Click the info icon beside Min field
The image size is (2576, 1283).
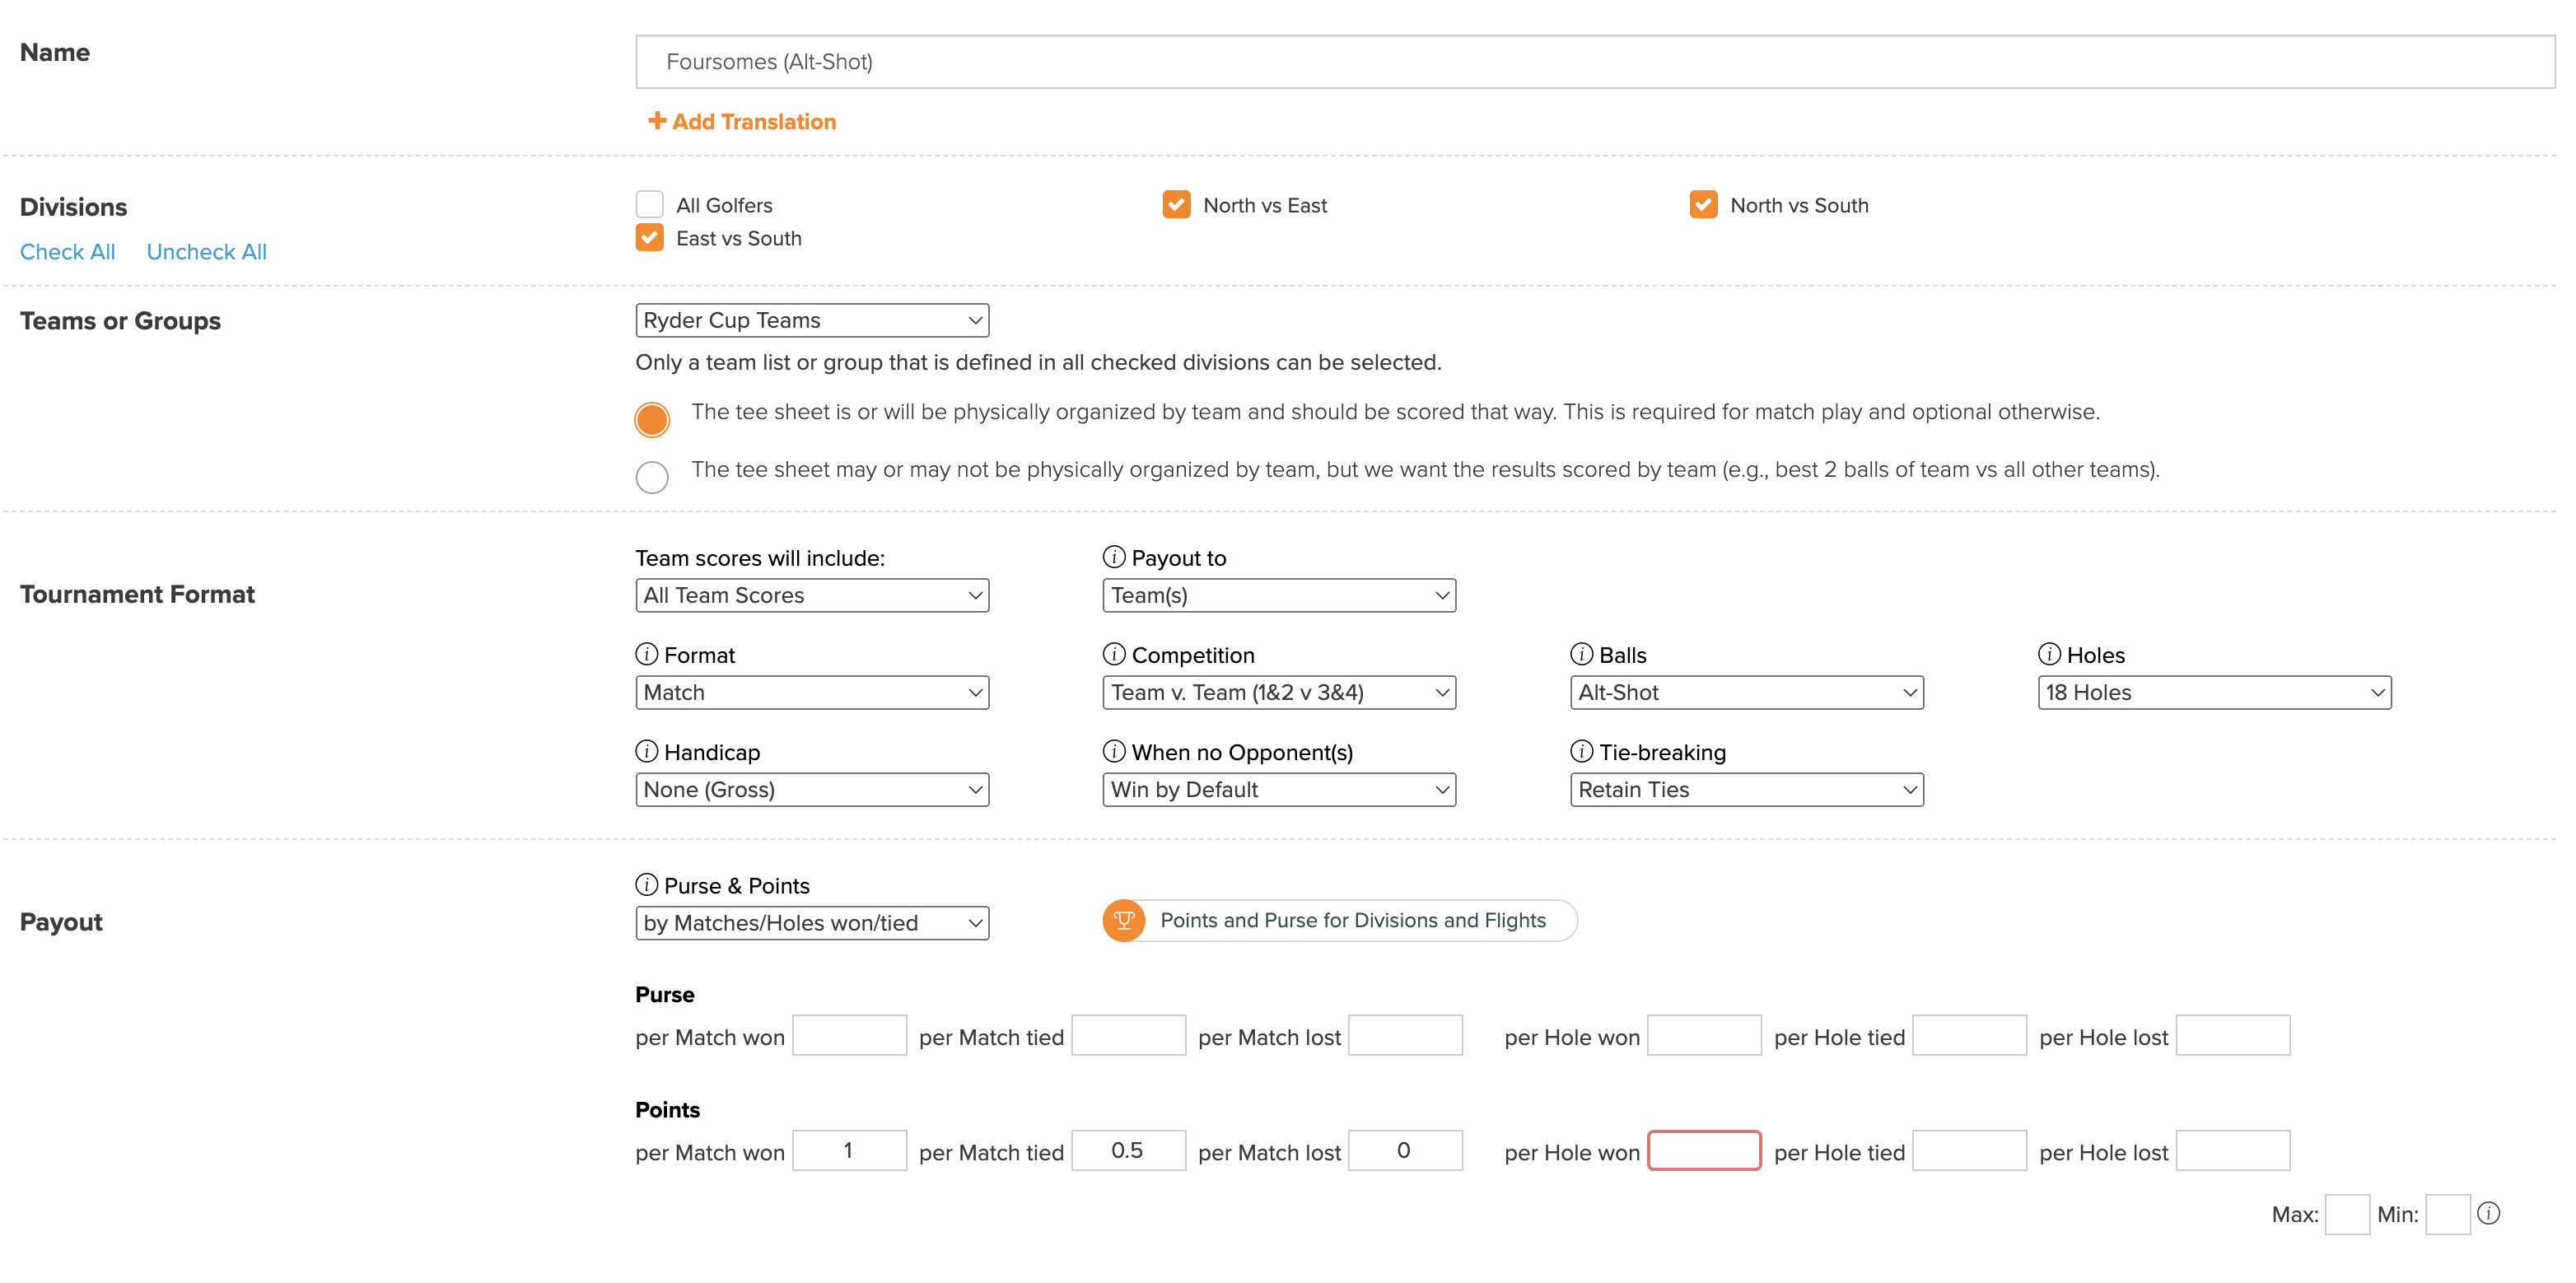[x=2488, y=1213]
